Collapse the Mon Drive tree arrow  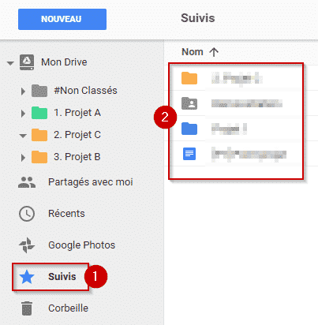click(x=10, y=63)
